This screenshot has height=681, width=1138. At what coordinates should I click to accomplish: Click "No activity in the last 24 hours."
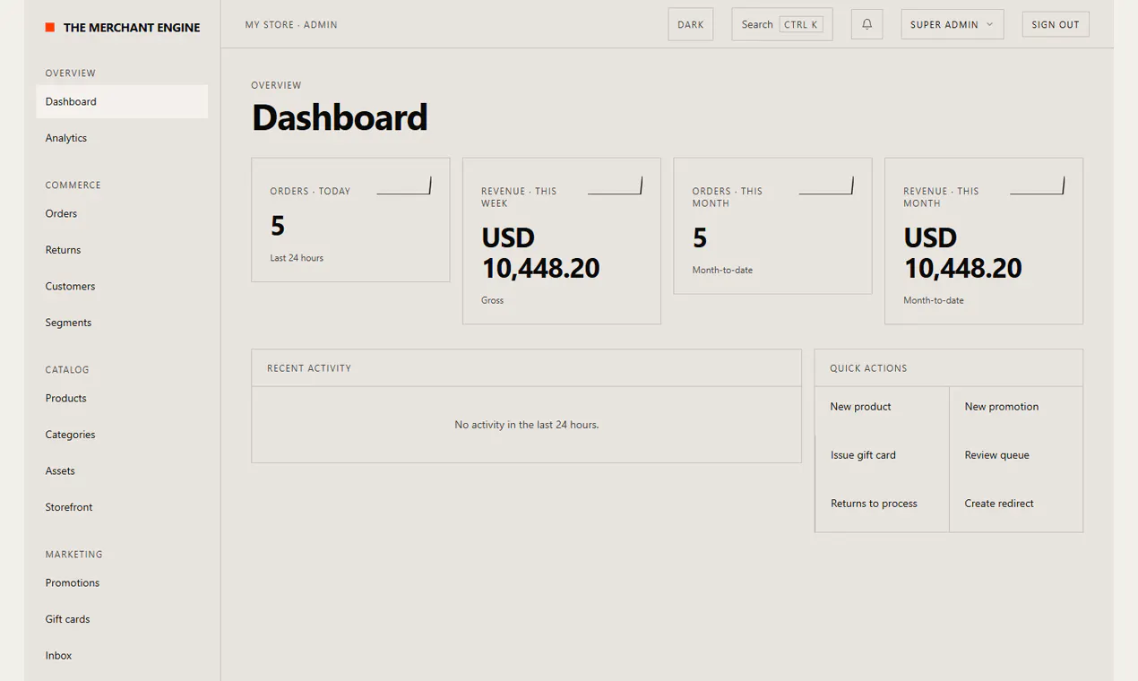(527, 425)
